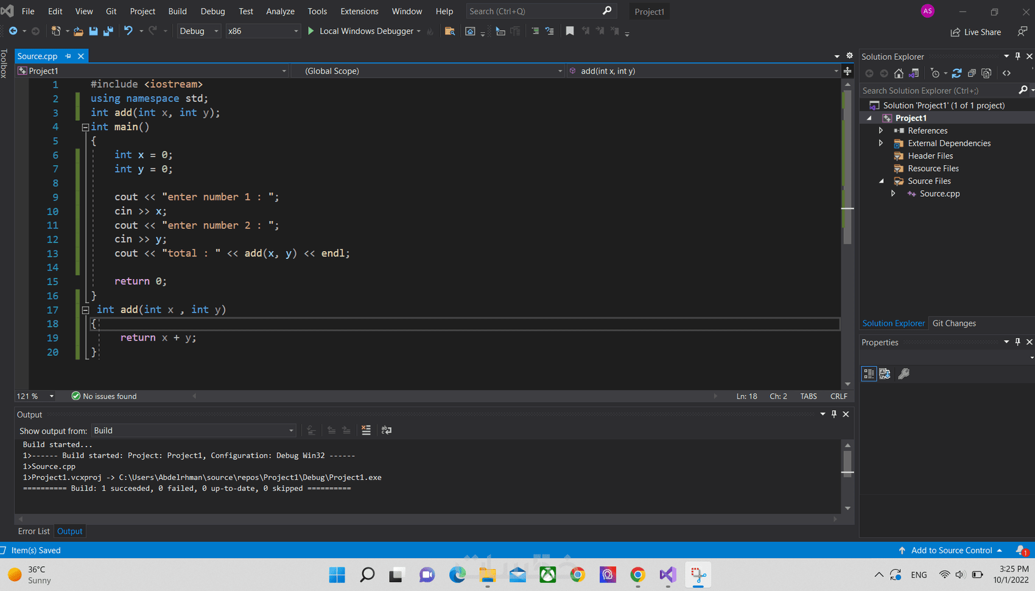Collapse the Source Files folder
1035x591 pixels.
pos(881,181)
